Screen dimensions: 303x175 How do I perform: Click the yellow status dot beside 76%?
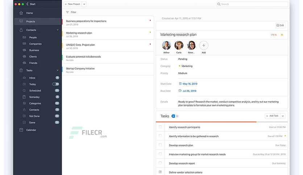(x=282, y=35)
